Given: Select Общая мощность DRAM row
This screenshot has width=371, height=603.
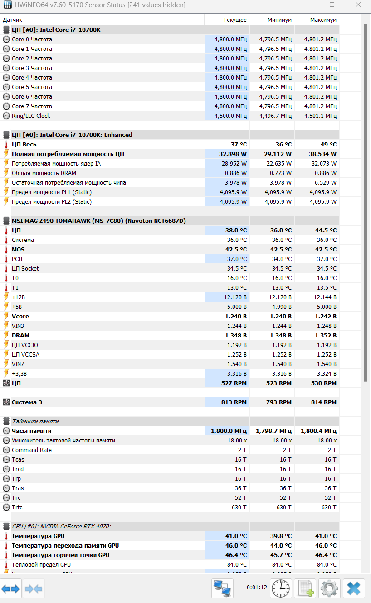Looking at the screenshot, I should coord(170,173).
